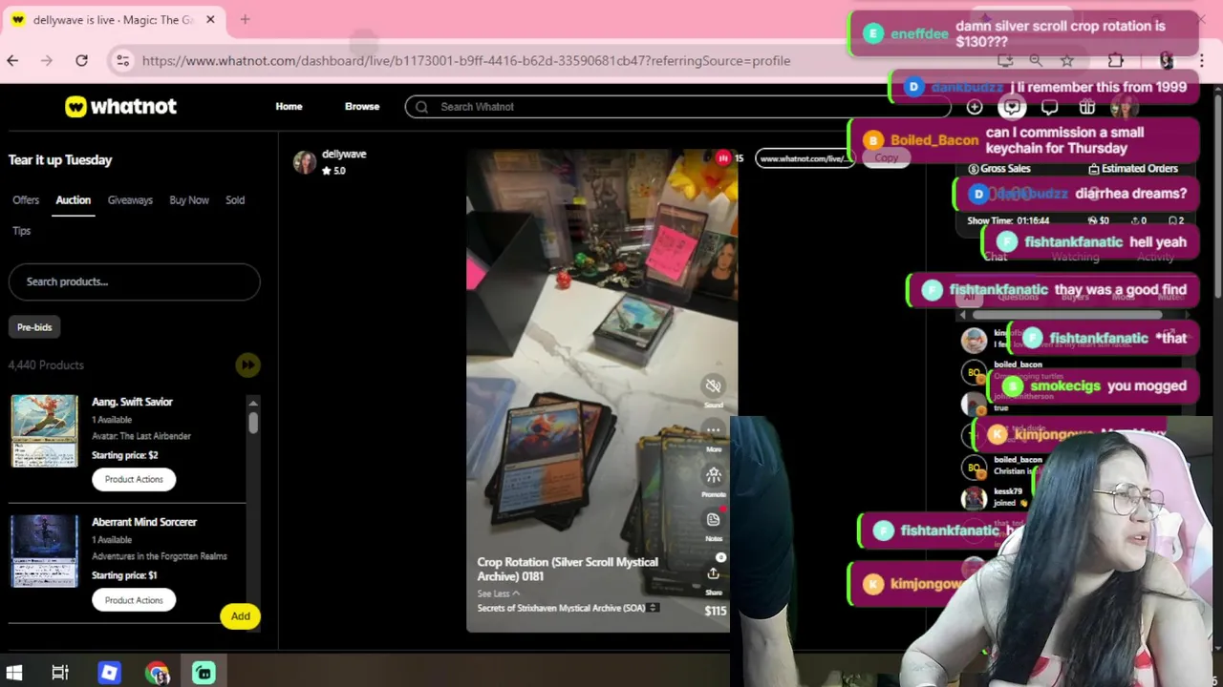This screenshot has height=687, width=1223.
Task: Click the Crop Rotation listing title
Action: [568, 569]
